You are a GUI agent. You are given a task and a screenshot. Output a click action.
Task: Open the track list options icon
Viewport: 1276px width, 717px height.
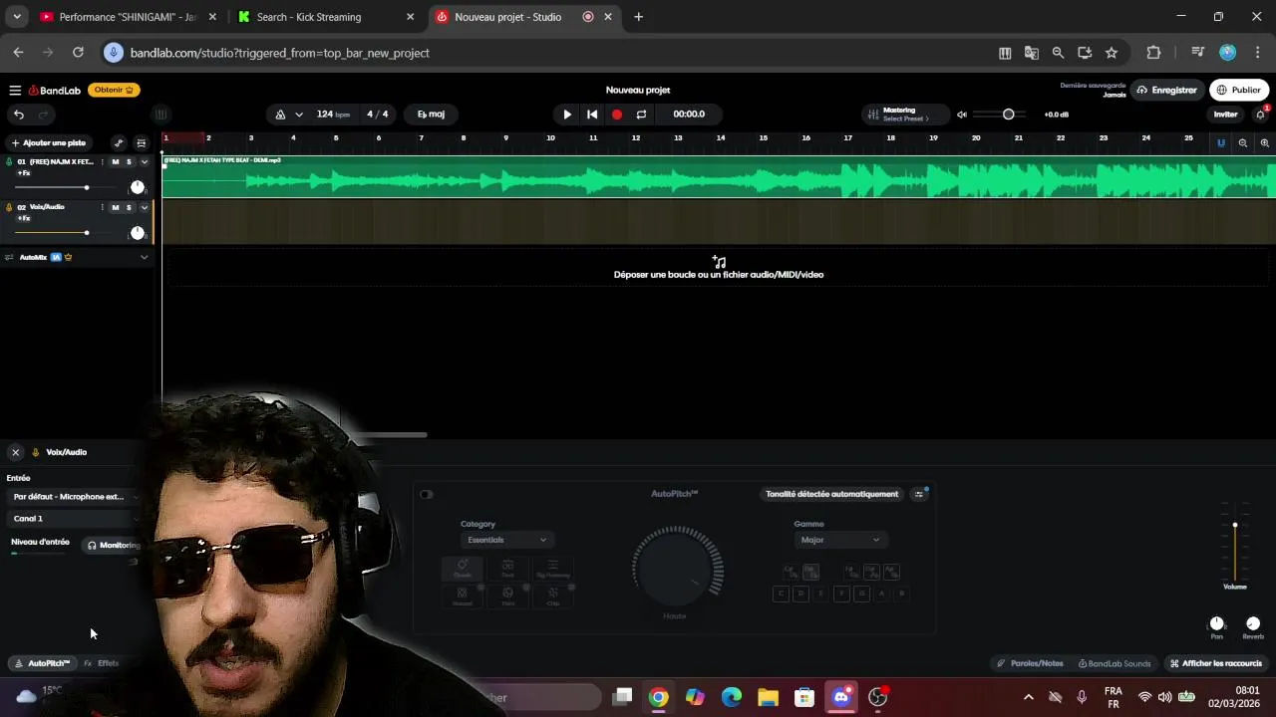click(142, 143)
